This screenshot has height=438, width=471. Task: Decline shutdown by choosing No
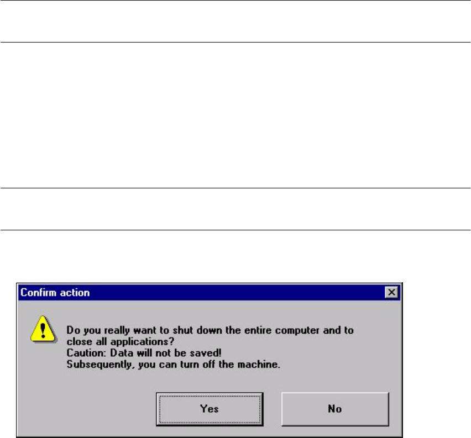coord(335,409)
